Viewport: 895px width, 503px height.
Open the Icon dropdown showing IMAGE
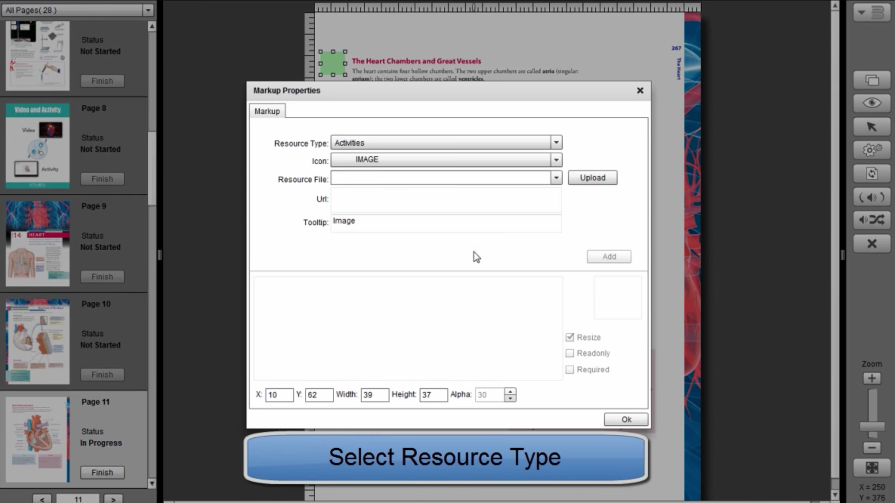[556, 160]
